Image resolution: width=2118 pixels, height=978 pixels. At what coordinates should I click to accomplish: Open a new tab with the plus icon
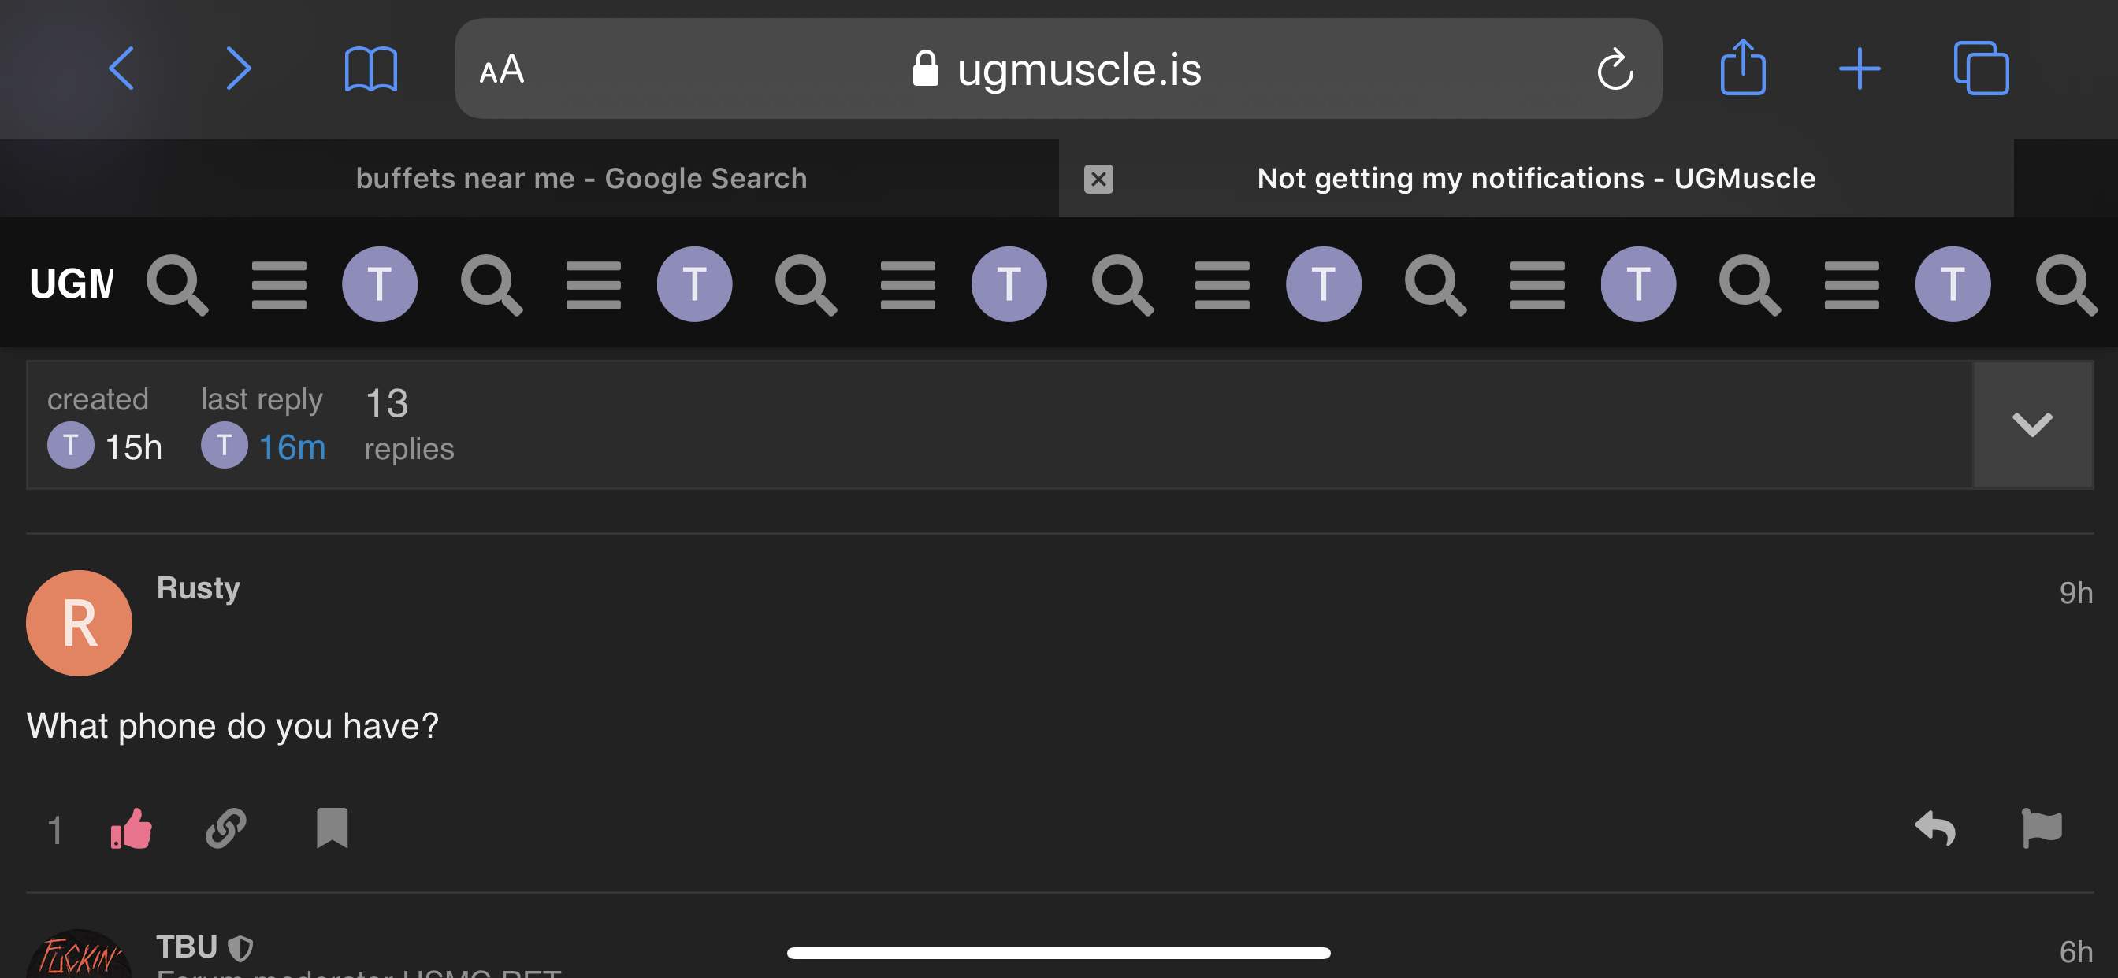1859,69
